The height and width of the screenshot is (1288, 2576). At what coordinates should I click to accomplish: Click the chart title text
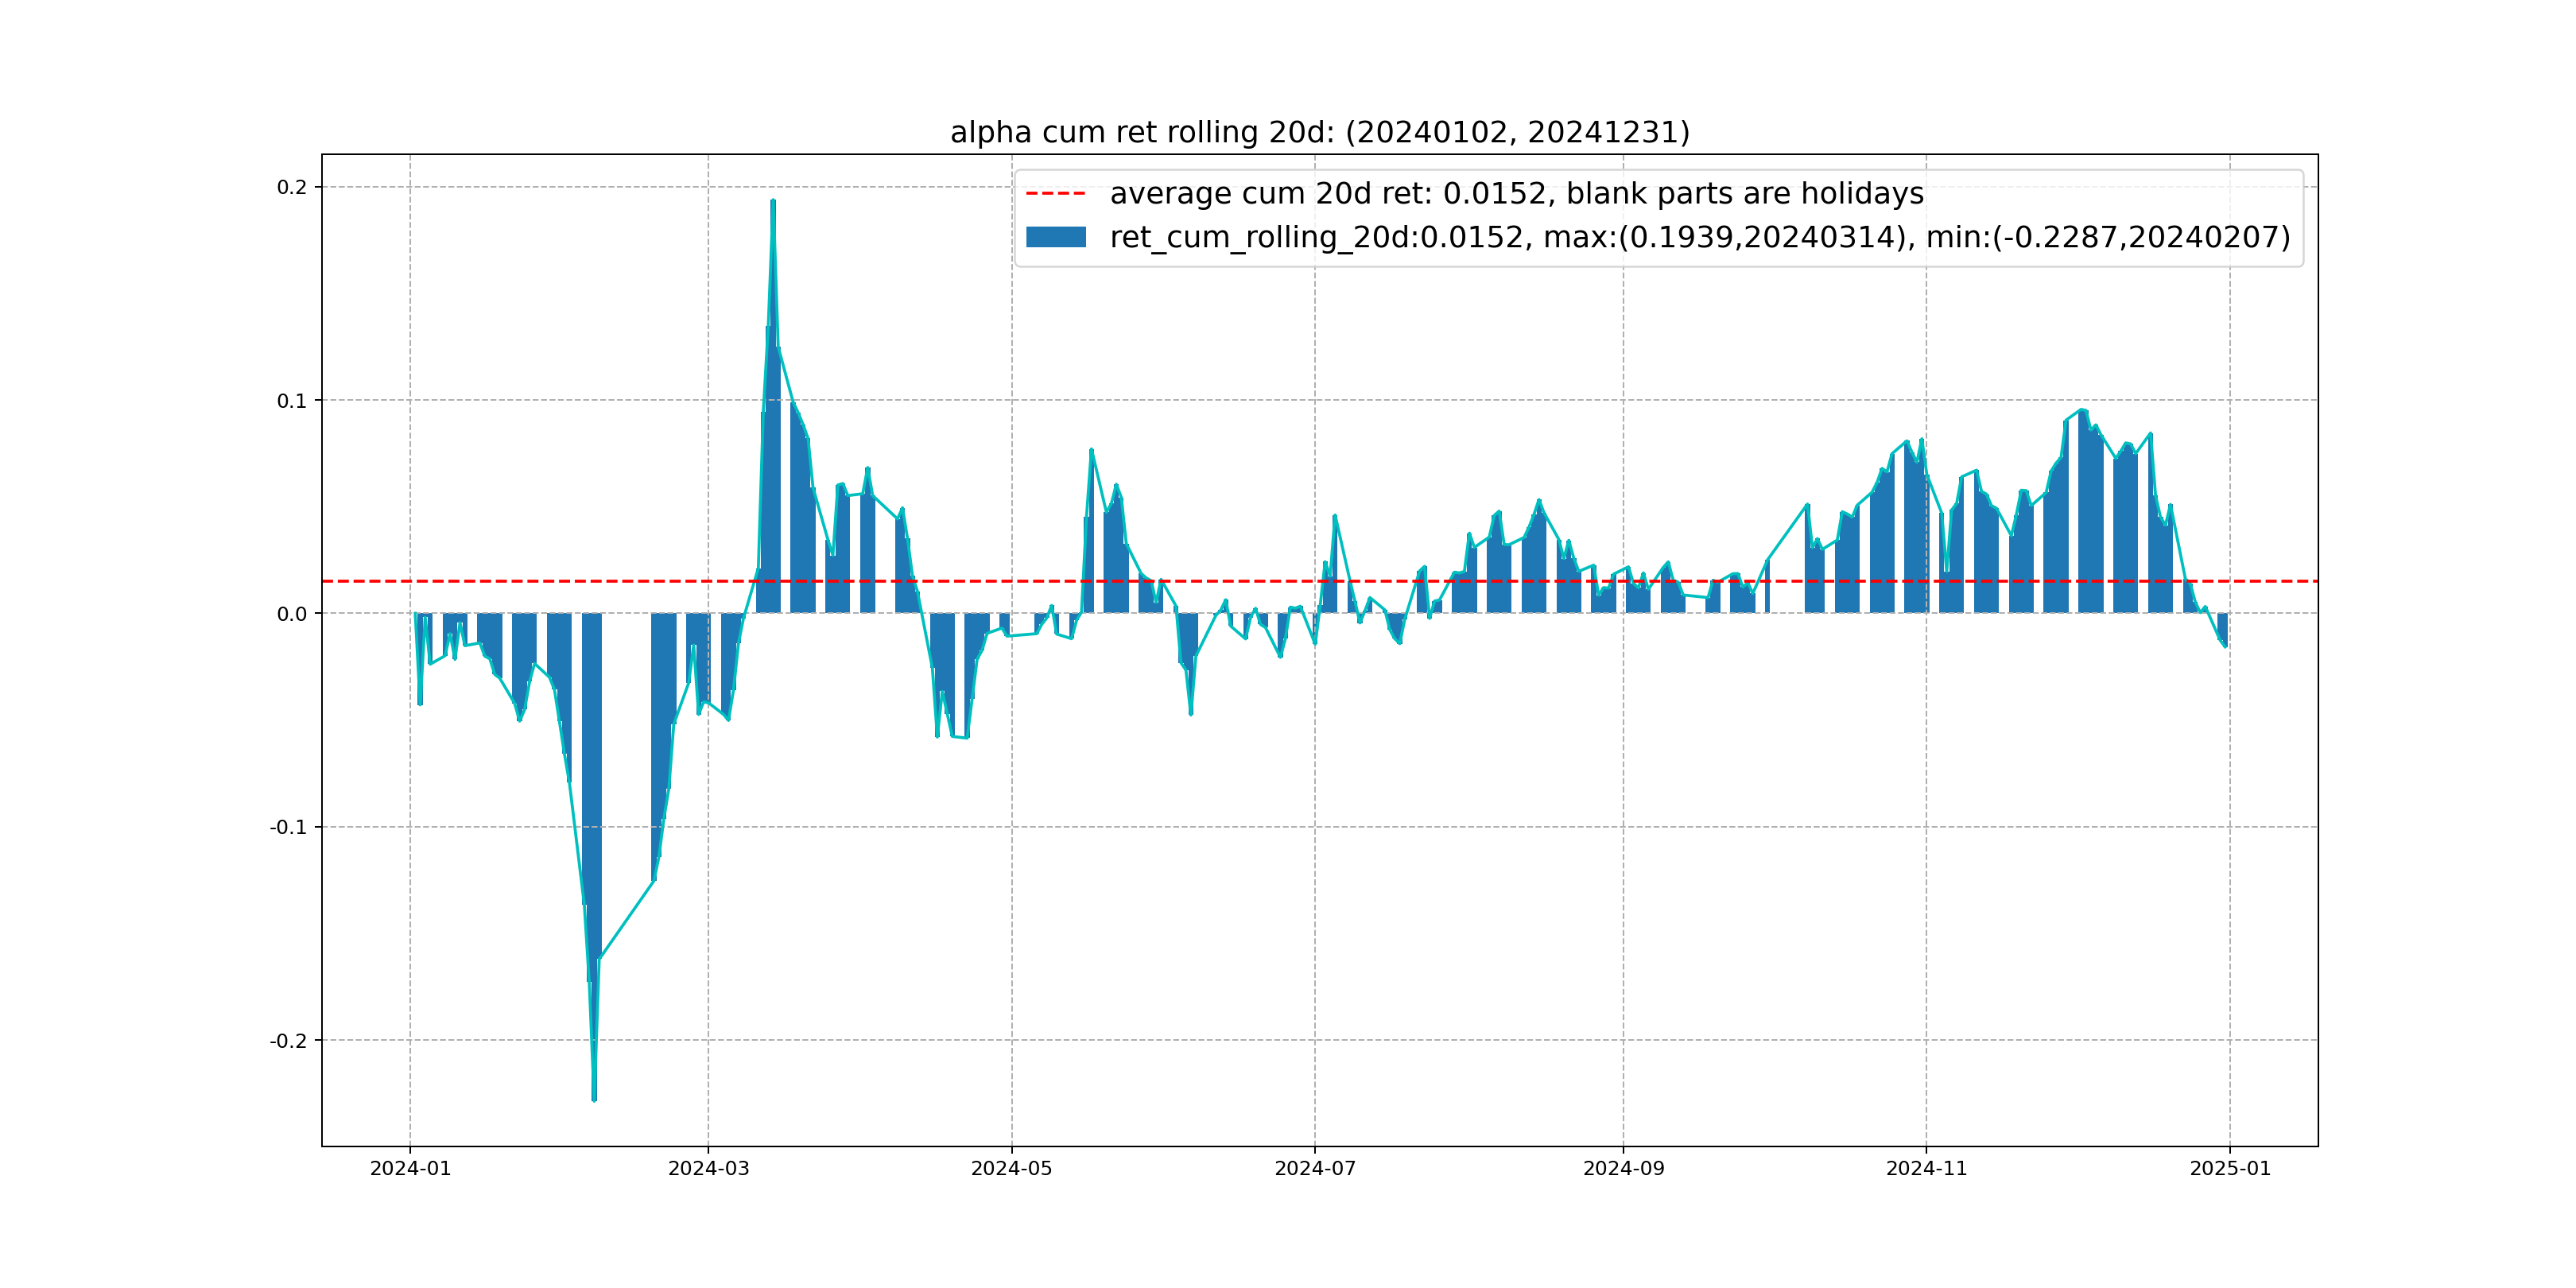[1319, 132]
